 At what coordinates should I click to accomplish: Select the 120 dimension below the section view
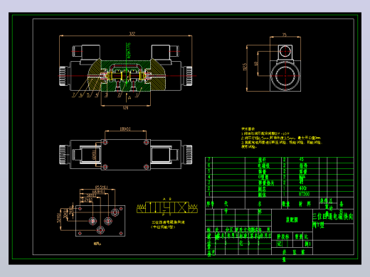click(125, 108)
